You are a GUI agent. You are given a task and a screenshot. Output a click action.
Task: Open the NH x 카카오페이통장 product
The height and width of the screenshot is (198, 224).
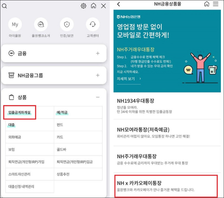pyautogui.click(x=166, y=186)
